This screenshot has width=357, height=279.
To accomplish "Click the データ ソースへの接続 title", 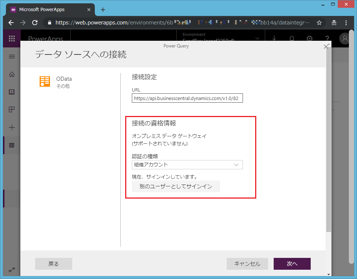I will (81, 54).
